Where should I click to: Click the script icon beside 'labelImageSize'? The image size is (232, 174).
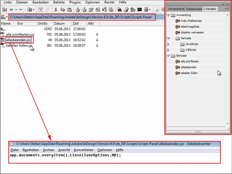click(178, 26)
